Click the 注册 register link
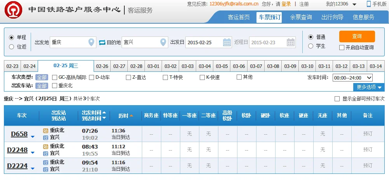Image resolution: width=389 pixels, height=196 pixels. (304, 4)
